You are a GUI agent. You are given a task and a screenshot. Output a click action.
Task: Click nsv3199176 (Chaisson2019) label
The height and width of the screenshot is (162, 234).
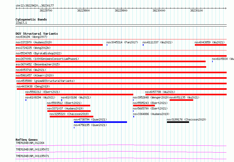186,119
